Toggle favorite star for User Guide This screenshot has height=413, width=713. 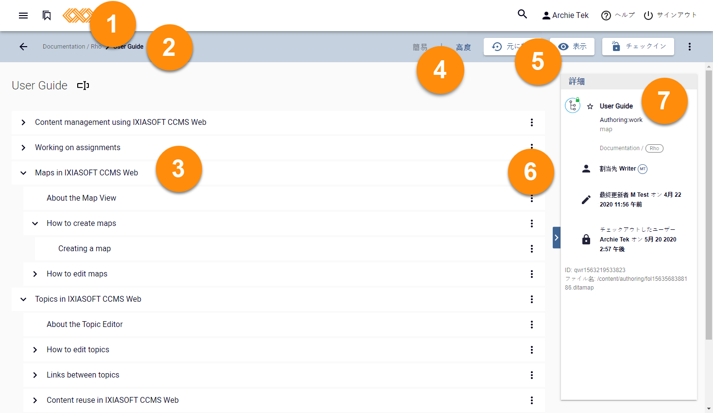point(590,106)
